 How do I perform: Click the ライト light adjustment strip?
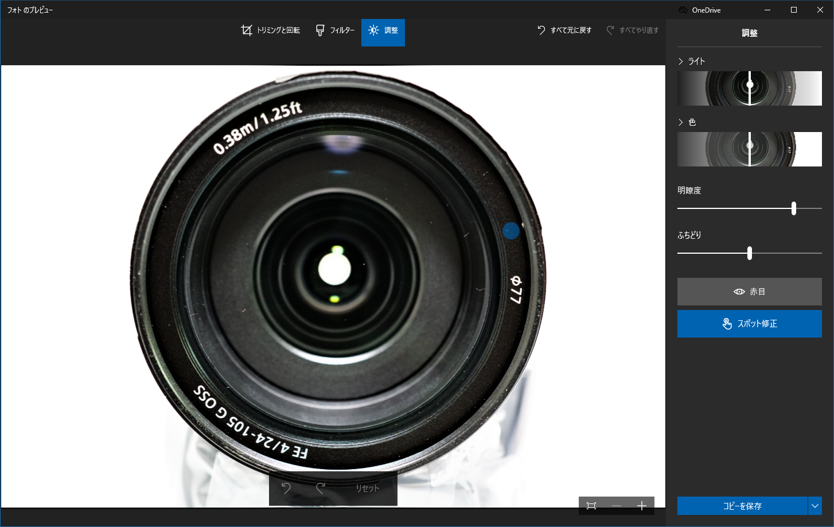pyautogui.click(x=750, y=88)
